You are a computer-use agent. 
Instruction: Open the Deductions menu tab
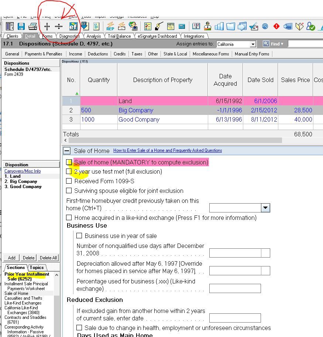click(98, 54)
